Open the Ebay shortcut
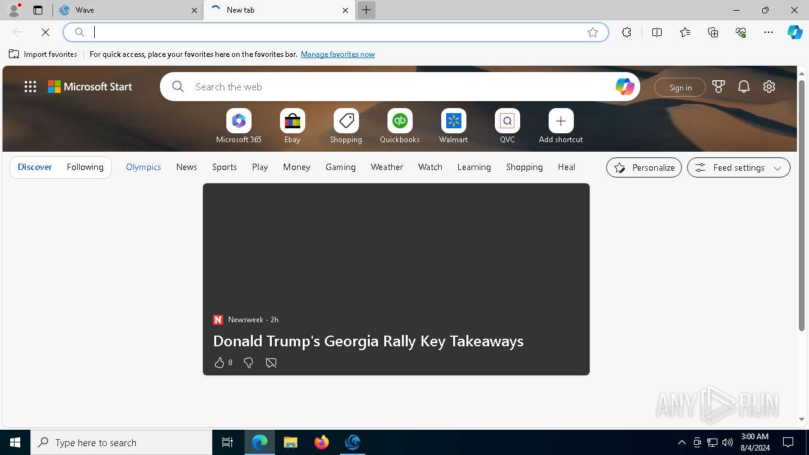Image resolution: width=809 pixels, height=455 pixels. pos(293,126)
